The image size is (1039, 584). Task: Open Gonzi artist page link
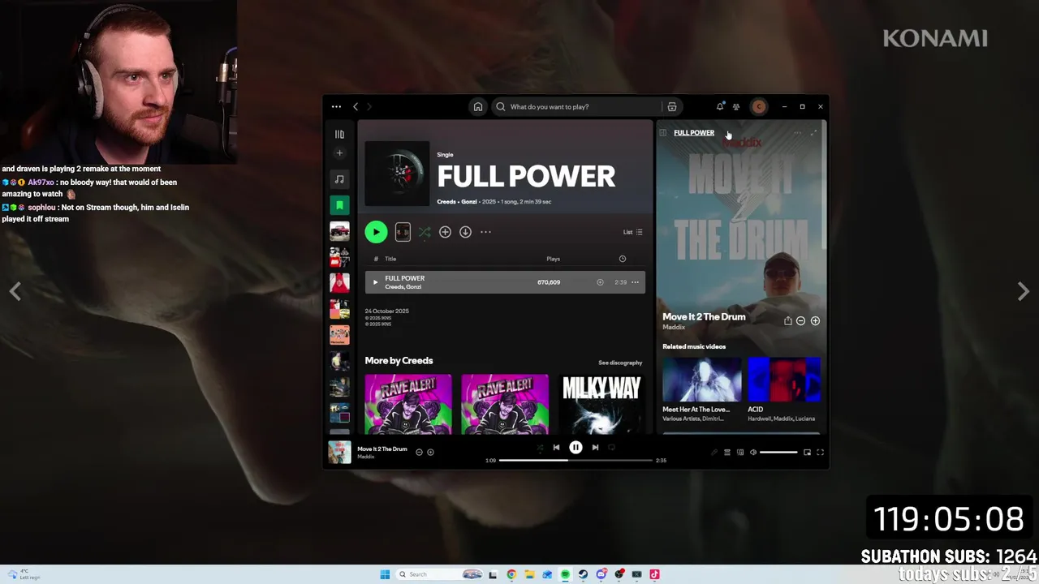469,201
